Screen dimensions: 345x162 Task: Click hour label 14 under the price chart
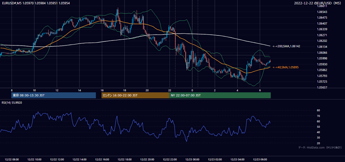(x=79, y=90)
